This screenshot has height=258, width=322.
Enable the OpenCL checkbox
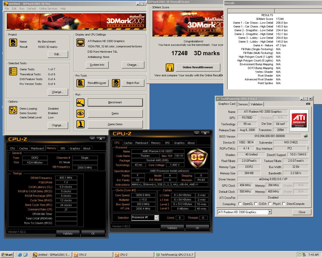[240, 204]
